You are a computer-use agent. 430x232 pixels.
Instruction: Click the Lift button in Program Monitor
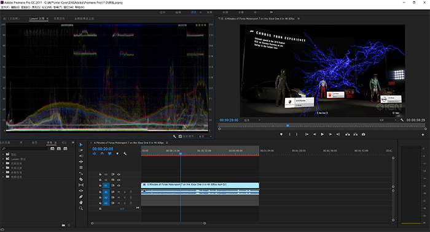(348, 134)
